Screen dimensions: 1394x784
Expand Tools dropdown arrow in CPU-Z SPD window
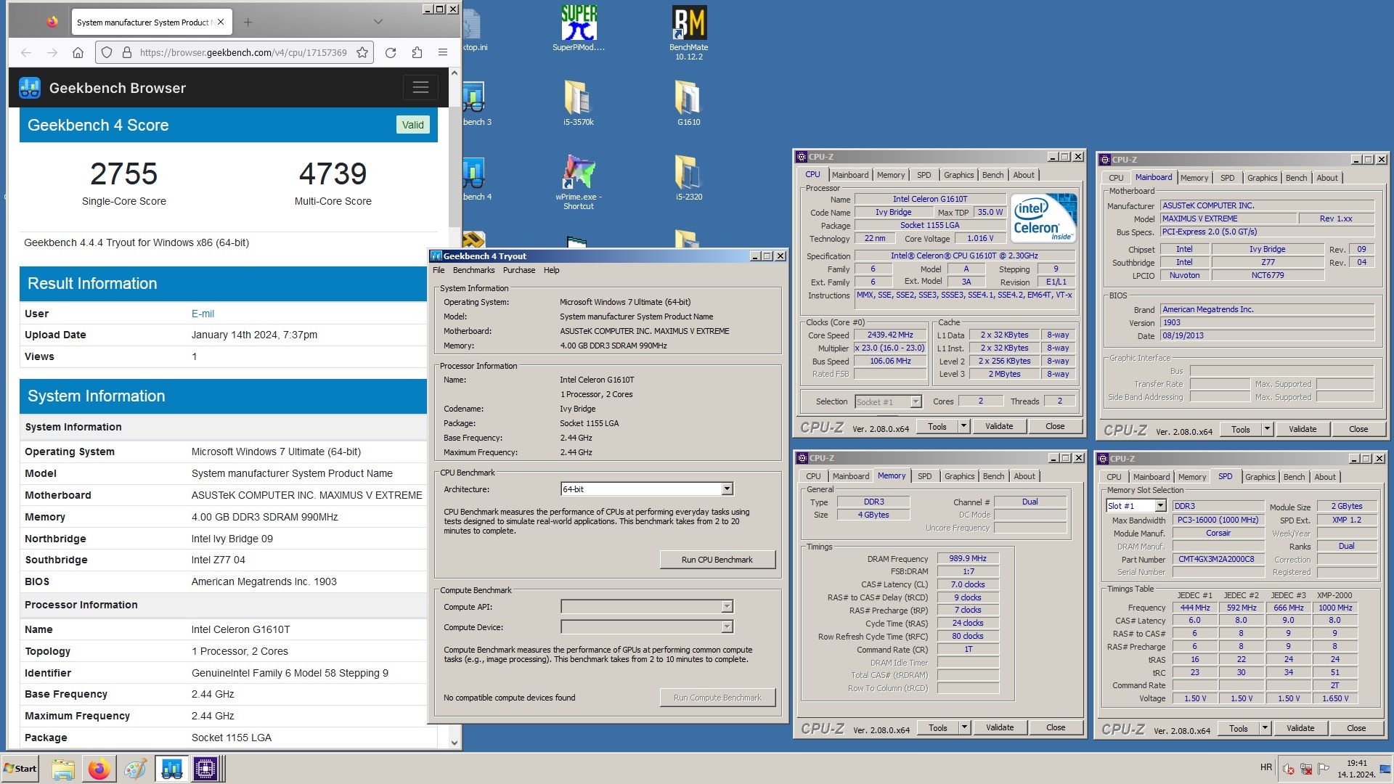click(1265, 729)
